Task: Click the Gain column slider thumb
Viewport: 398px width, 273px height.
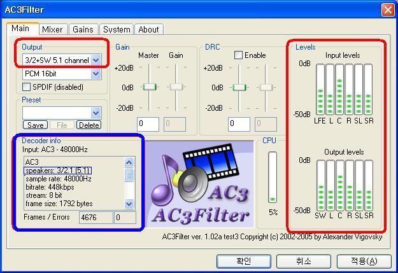Action: (x=176, y=87)
